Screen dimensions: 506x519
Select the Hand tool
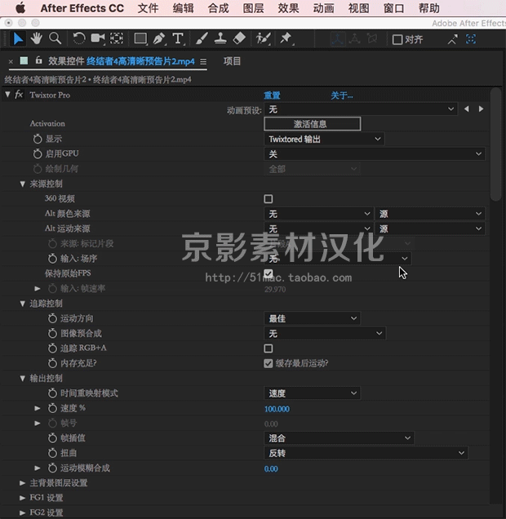click(x=36, y=38)
